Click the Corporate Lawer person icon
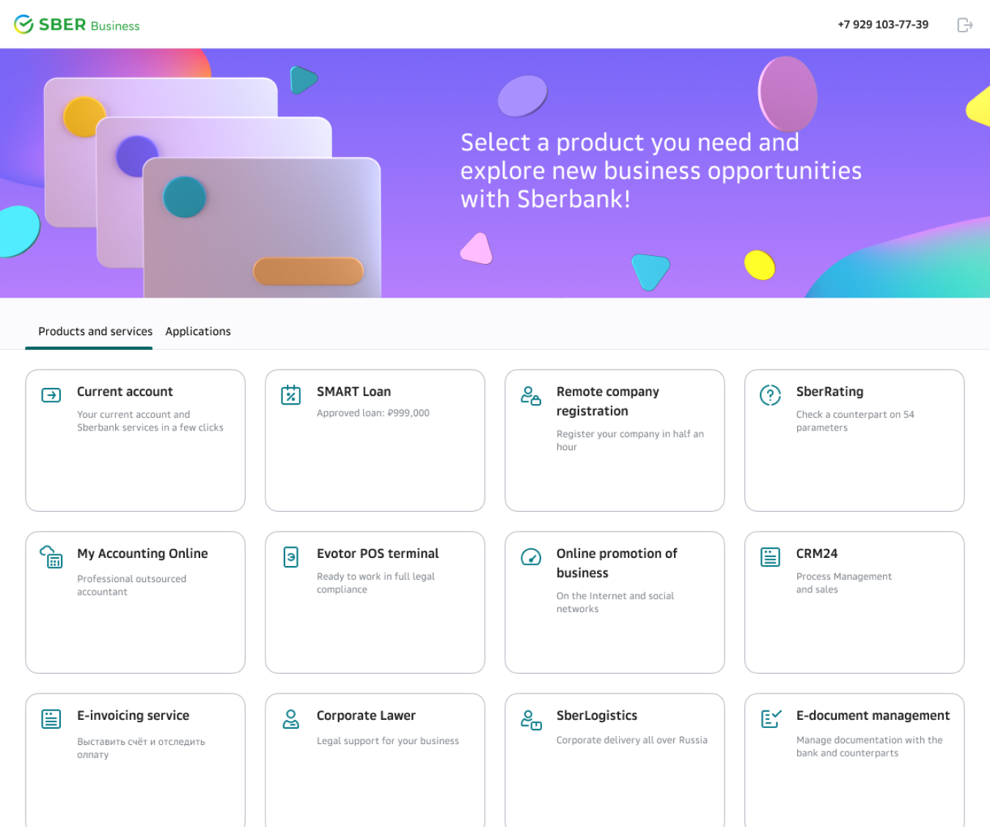990x827 pixels. tap(291, 719)
